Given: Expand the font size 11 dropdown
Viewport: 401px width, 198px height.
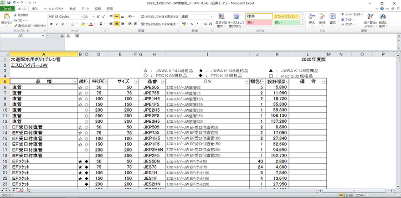Looking at the screenshot, I should pyautogui.click(x=93, y=16).
